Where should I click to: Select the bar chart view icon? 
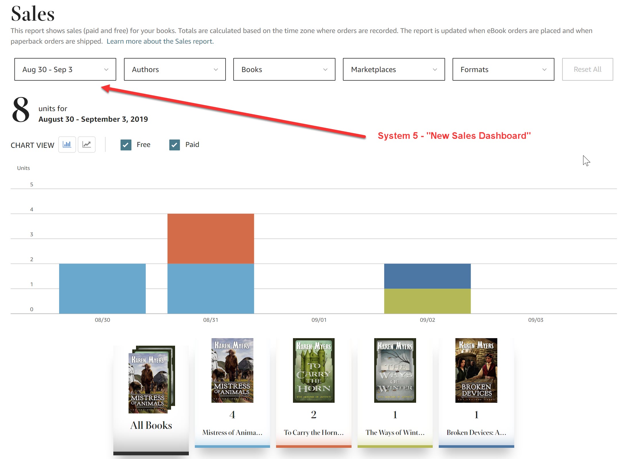(x=67, y=145)
